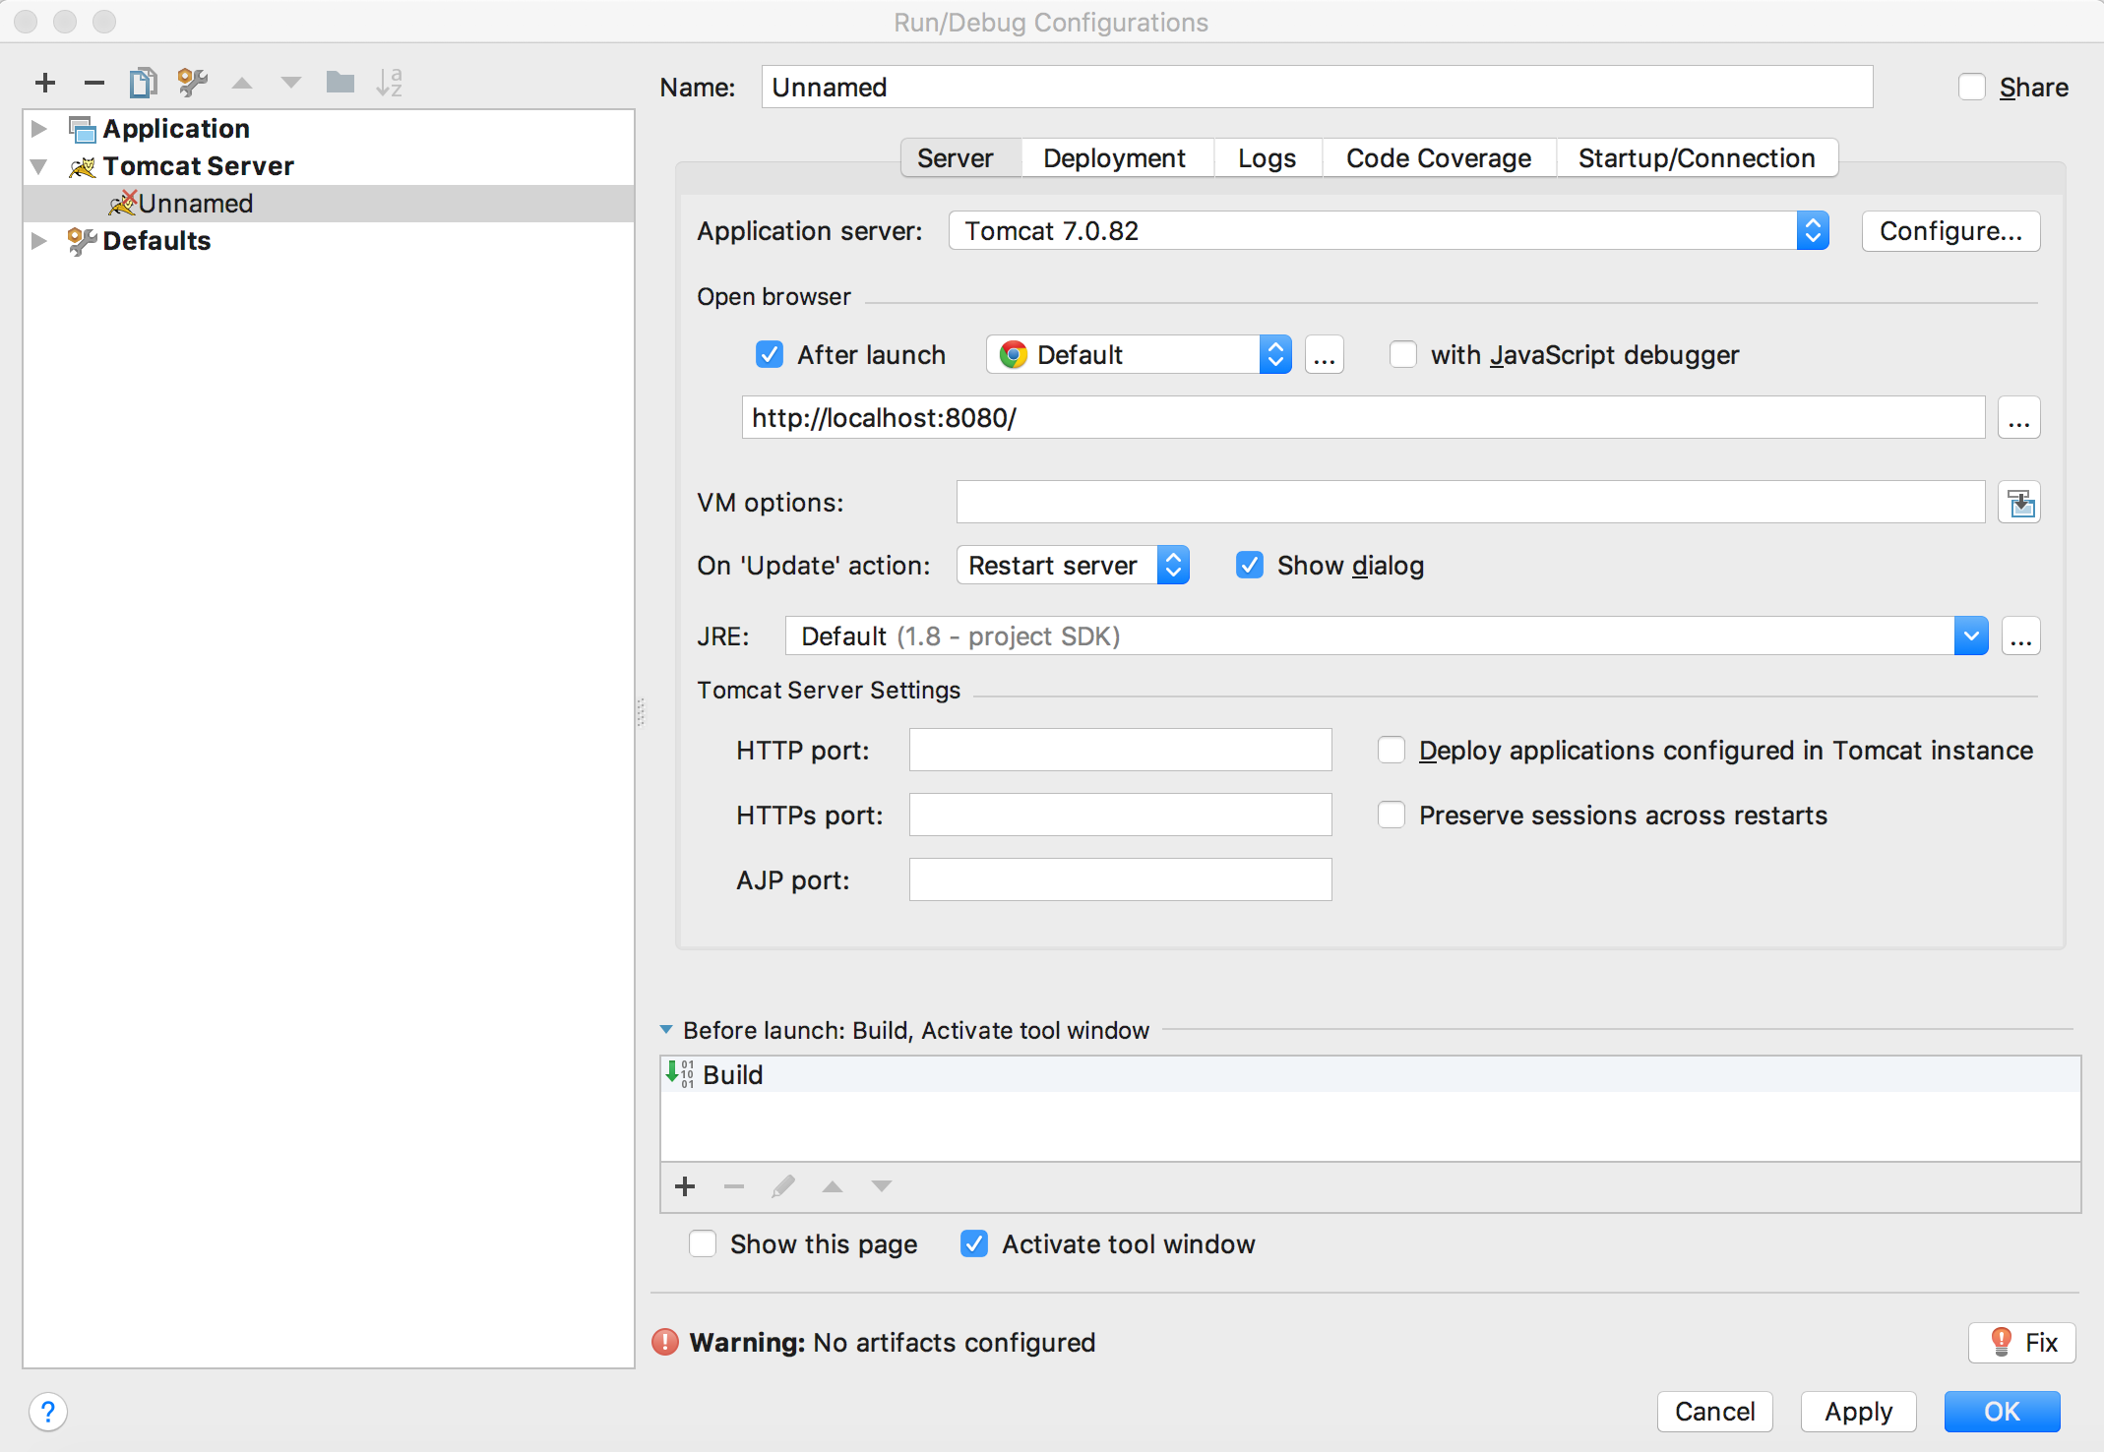Click the Fix button
Viewport: 2104px width, 1452px height.
click(x=2022, y=1343)
